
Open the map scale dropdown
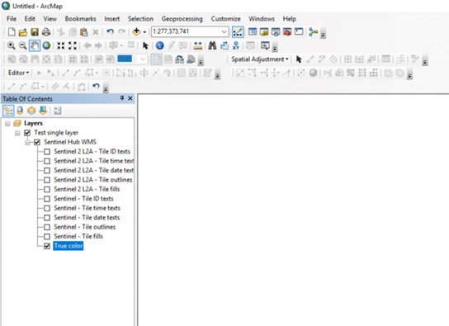(224, 31)
